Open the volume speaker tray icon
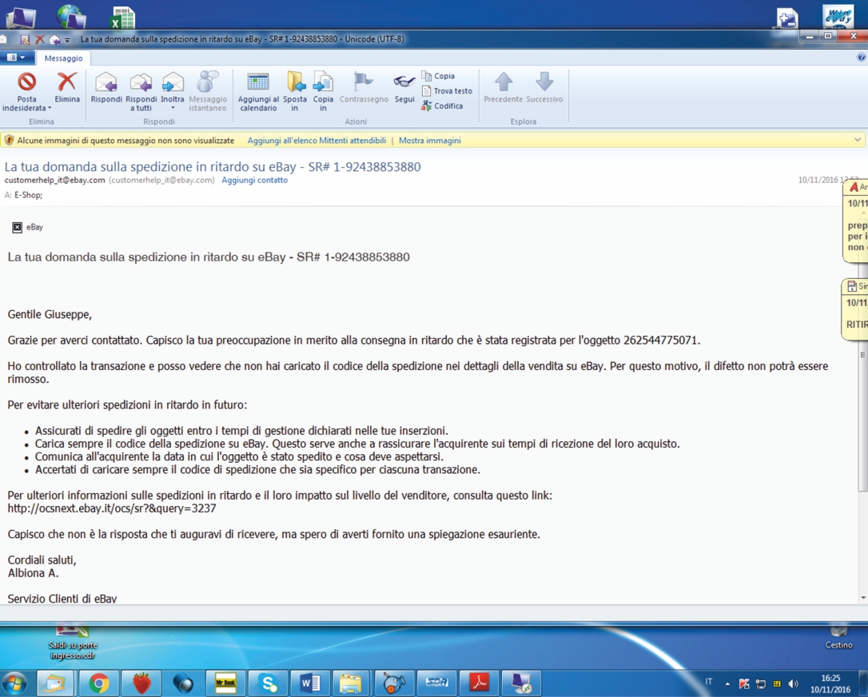This screenshot has height=697, width=868. pyautogui.click(x=793, y=684)
